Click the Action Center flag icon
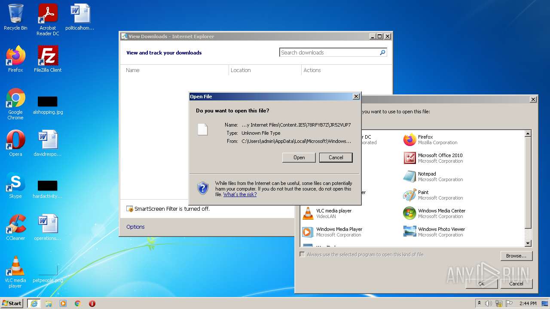This screenshot has width=550, height=309. [509, 303]
